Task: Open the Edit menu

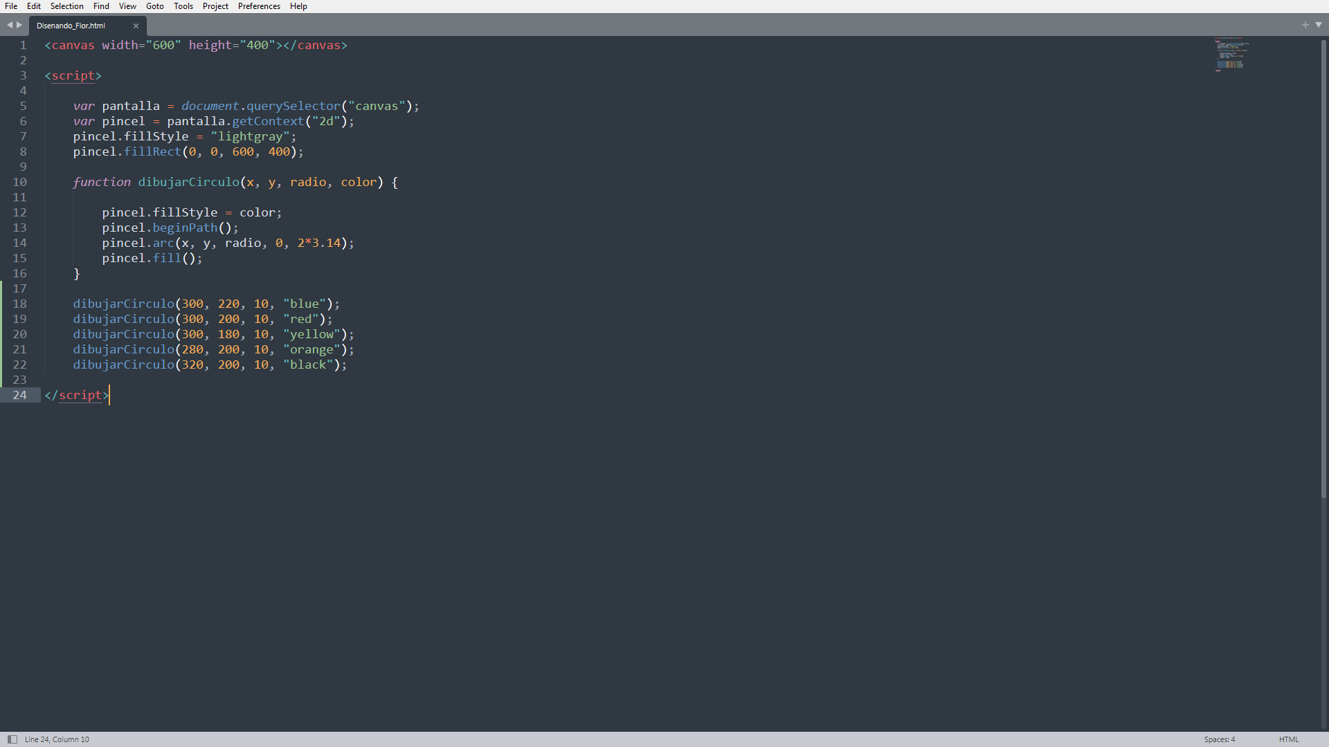Action: (34, 6)
